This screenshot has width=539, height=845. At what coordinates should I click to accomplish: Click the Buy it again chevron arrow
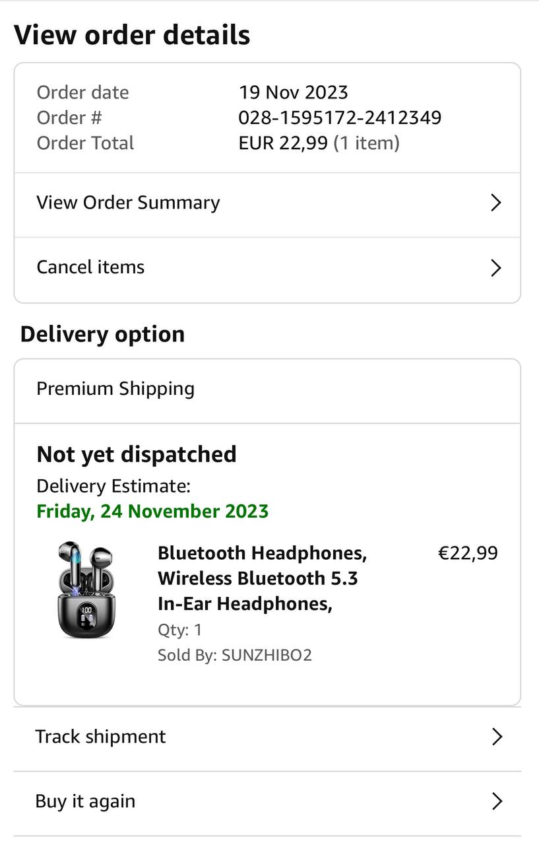coord(497,801)
